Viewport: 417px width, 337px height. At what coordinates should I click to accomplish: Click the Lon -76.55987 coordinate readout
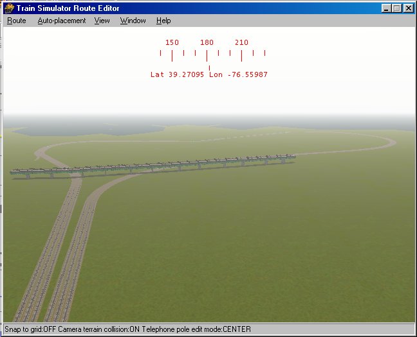coord(238,74)
